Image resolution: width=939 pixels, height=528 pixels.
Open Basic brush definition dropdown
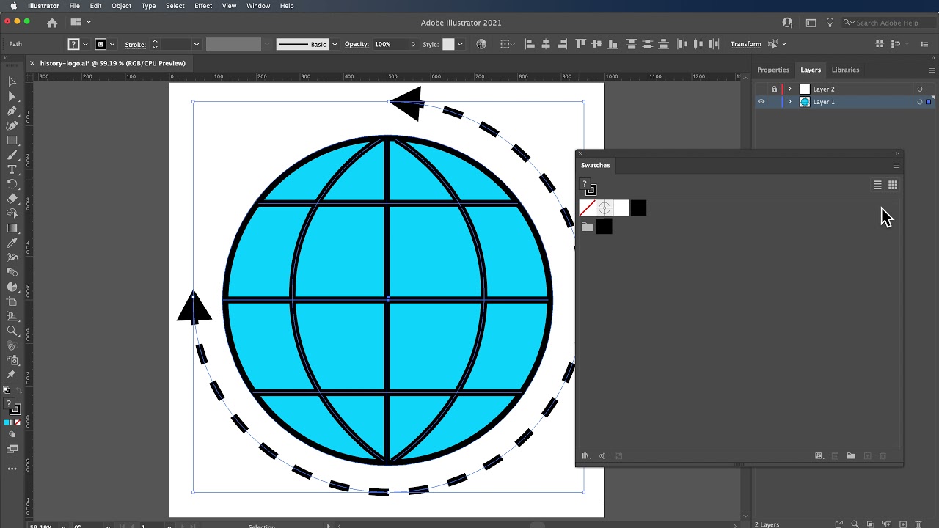(x=335, y=44)
